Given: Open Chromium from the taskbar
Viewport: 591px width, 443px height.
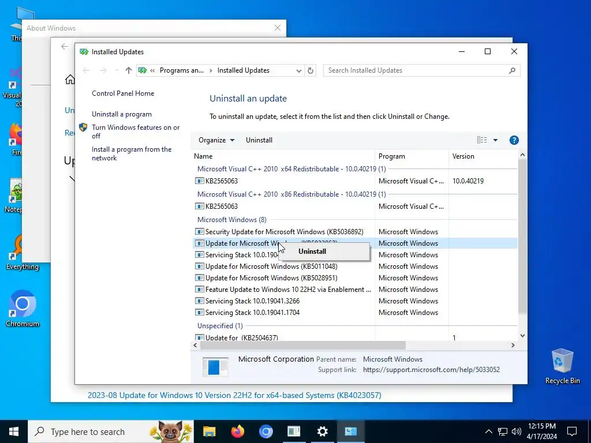Looking at the screenshot, I should click(265, 431).
